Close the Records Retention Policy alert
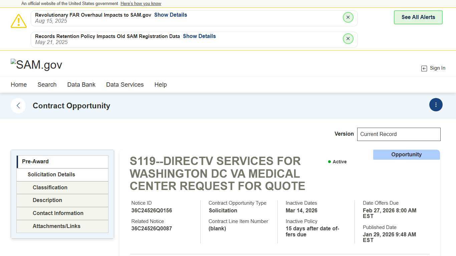This screenshot has width=456, height=256. tap(348, 39)
